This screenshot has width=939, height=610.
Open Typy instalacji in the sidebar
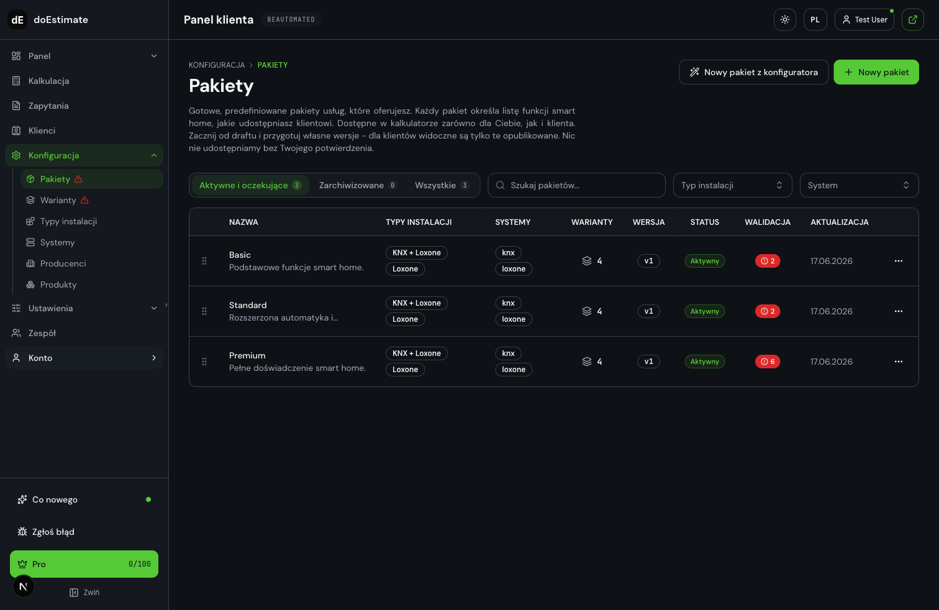pos(92,221)
